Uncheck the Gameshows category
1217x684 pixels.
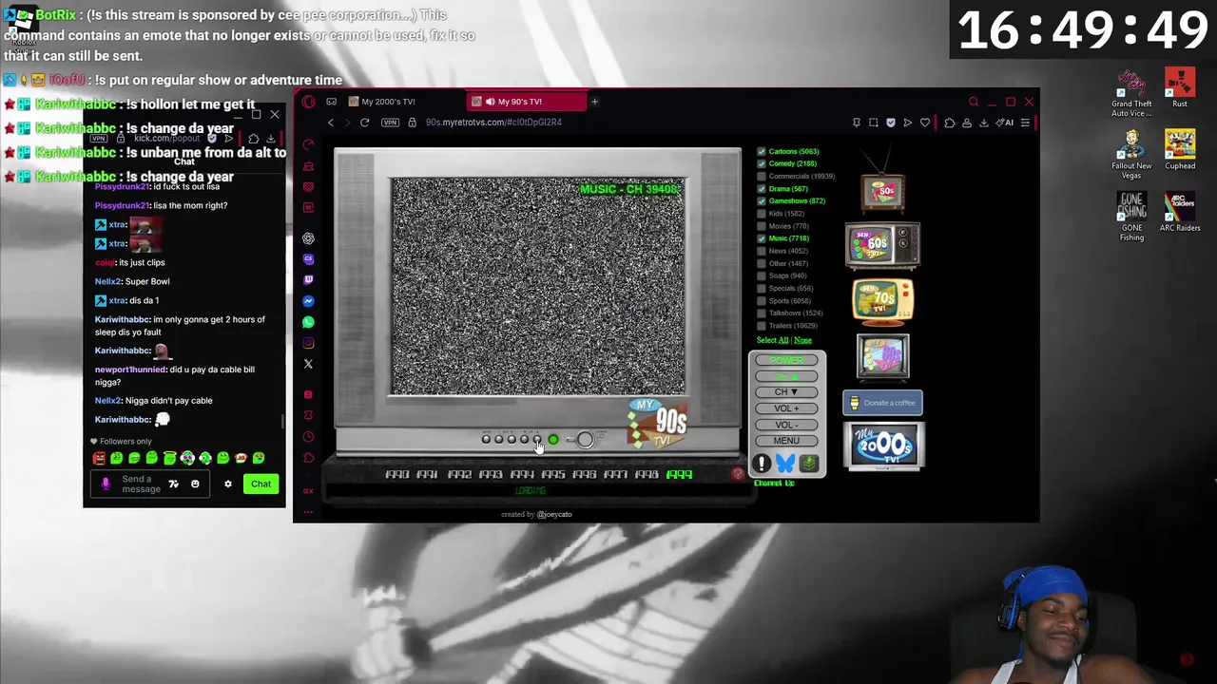coord(762,200)
